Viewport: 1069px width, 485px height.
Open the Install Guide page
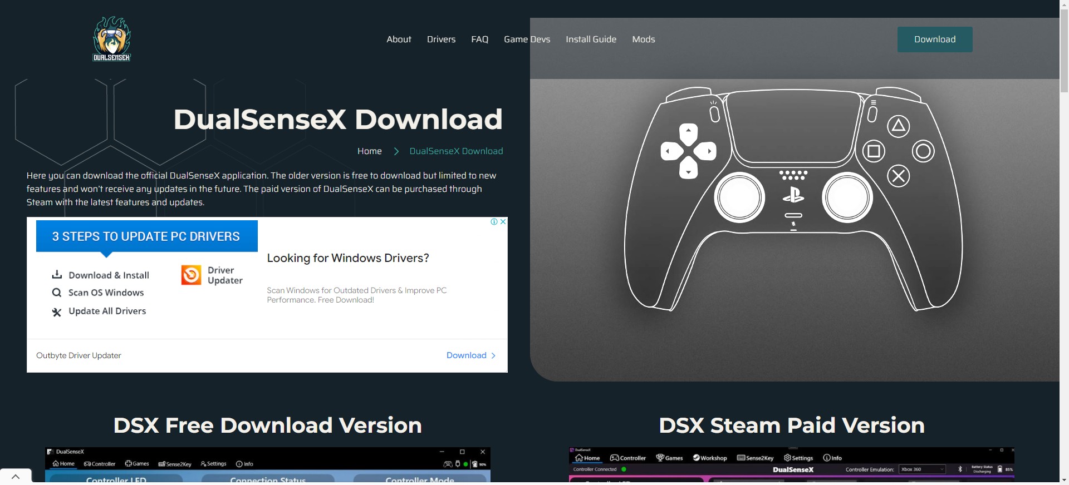tap(591, 39)
